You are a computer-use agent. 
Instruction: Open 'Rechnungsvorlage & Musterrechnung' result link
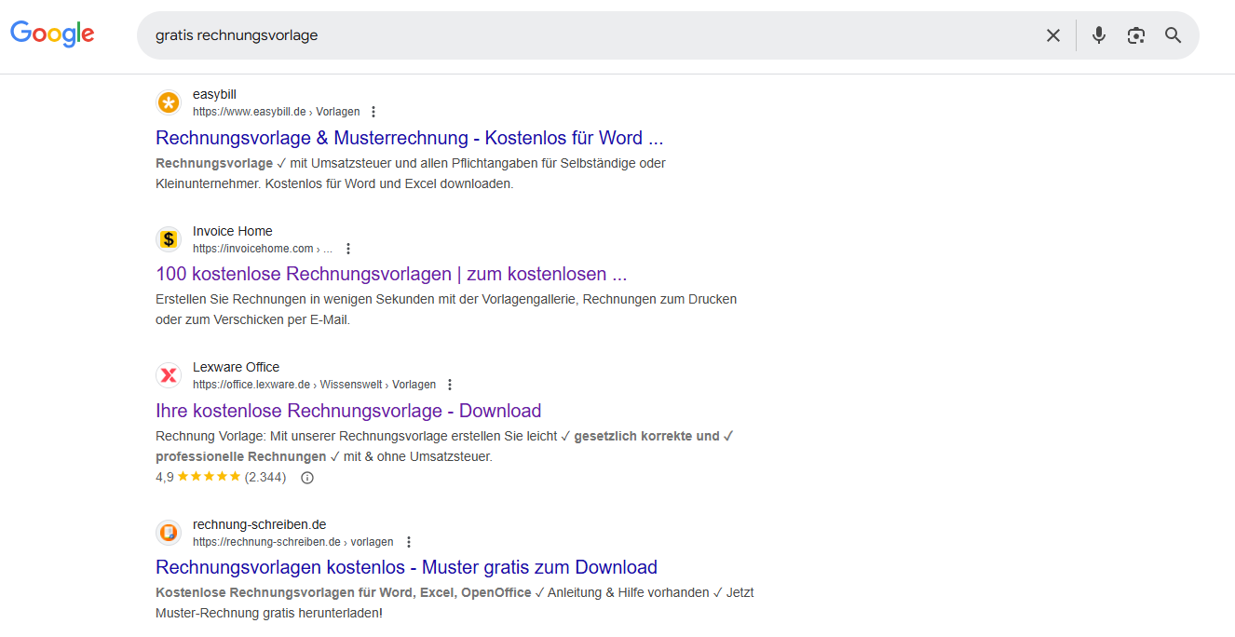tap(410, 138)
